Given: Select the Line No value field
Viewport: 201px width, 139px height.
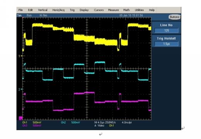Looking at the screenshot, I should point(167,30).
